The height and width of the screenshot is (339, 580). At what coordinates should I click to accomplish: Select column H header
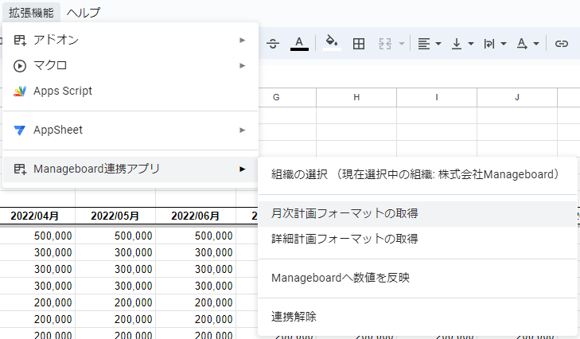[x=356, y=97]
